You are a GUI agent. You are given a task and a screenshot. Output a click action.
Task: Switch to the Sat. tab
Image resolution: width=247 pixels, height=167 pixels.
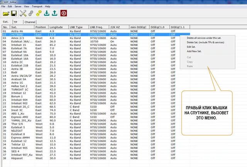pos(6,22)
